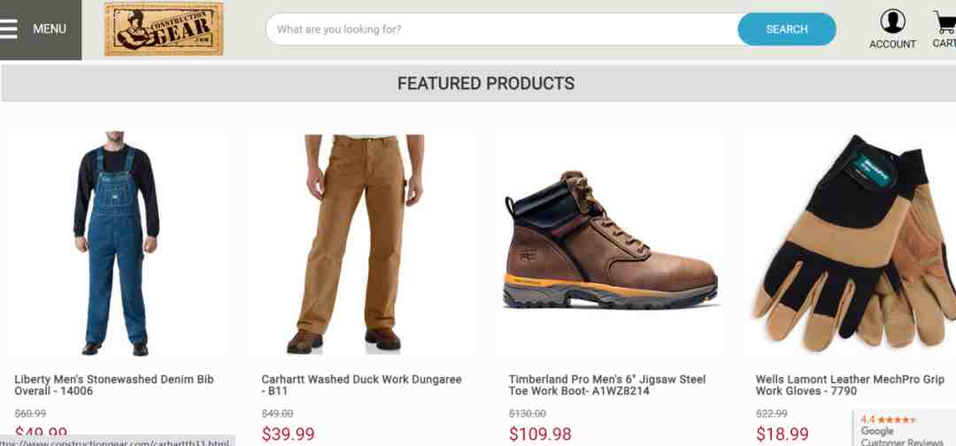The width and height of the screenshot is (956, 446).
Task: Open the shopping cart icon
Action: (945, 22)
